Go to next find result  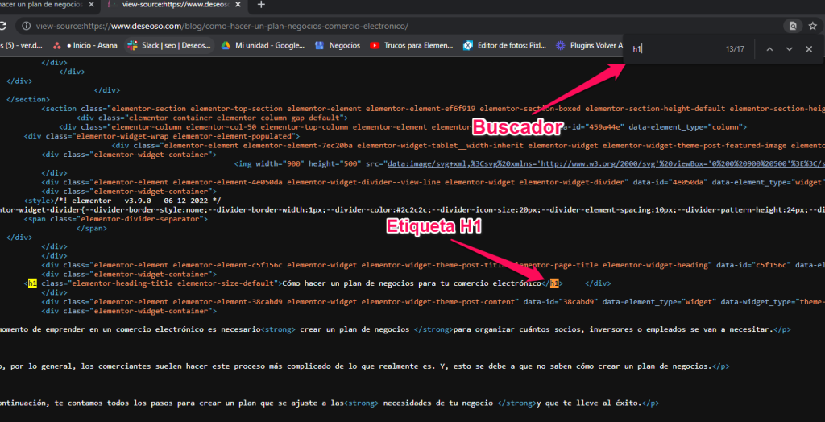click(789, 49)
